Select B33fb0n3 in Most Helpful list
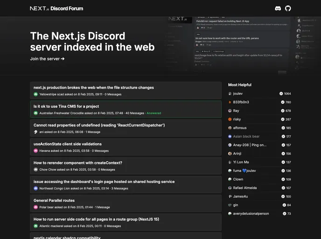Screen dimensions: 321x239 click(x=241, y=102)
